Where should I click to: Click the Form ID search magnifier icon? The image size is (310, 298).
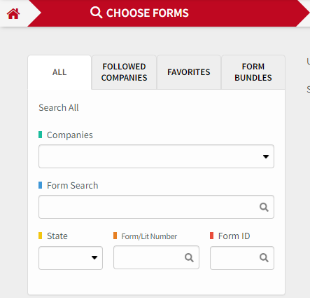(264, 258)
